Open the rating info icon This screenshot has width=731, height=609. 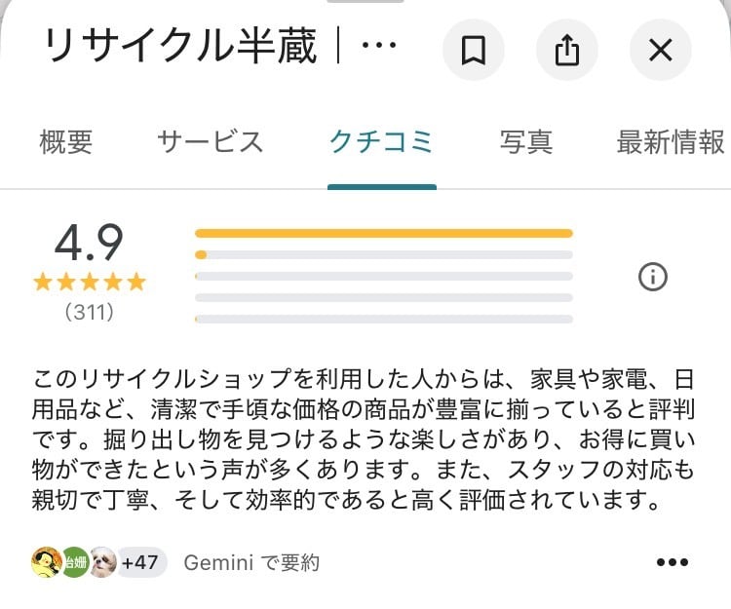coord(652,278)
